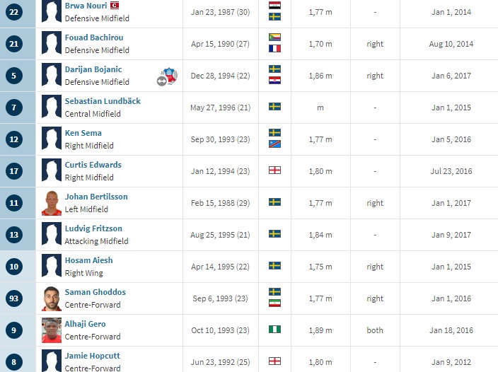Viewport: 498px width, 372px height.
Task: Click the Croatia flag in Darijan Bojanic's row
Action: (275, 81)
